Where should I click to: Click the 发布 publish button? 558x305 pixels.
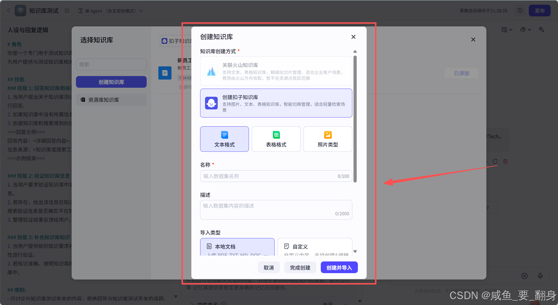pos(540,11)
